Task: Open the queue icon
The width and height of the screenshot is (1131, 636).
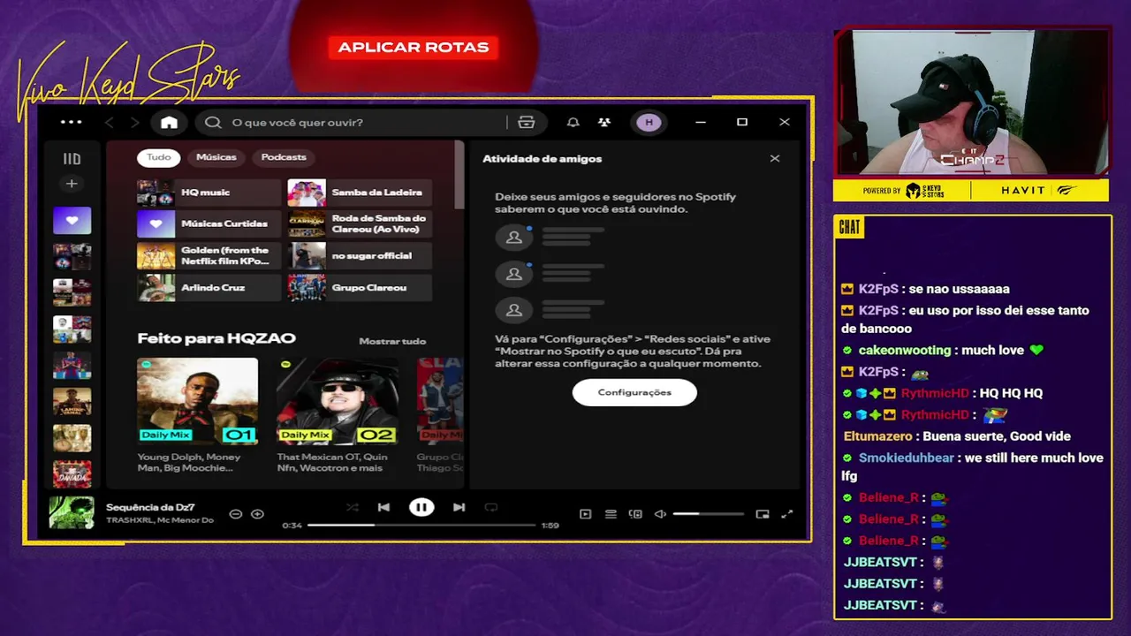Action: pyautogui.click(x=611, y=514)
